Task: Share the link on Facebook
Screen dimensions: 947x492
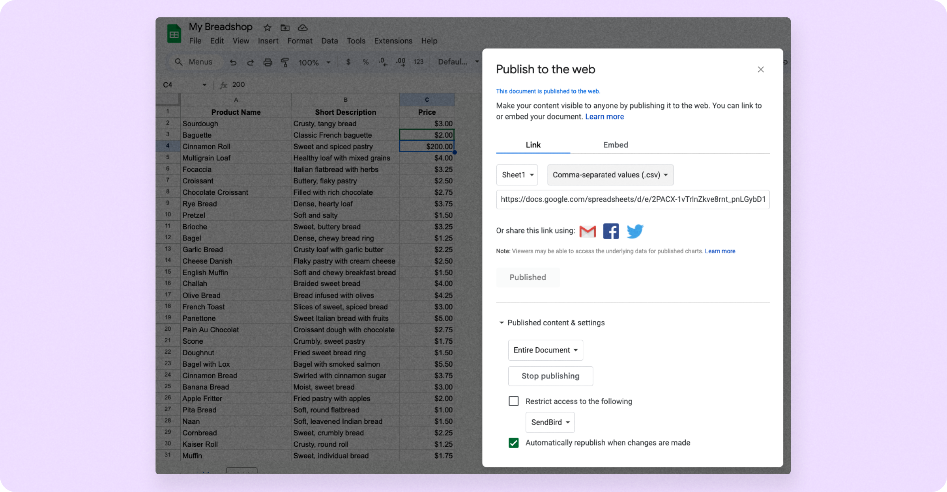Action: [611, 231]
